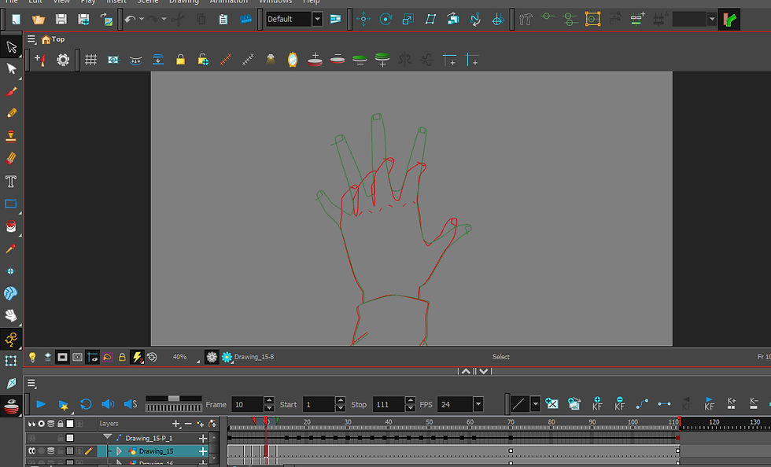Image resolution: width=771 pixels, height=467 pixels.
Task: Collapse the Drawing_15-P_1 peg layer
Action: [107, 436]
